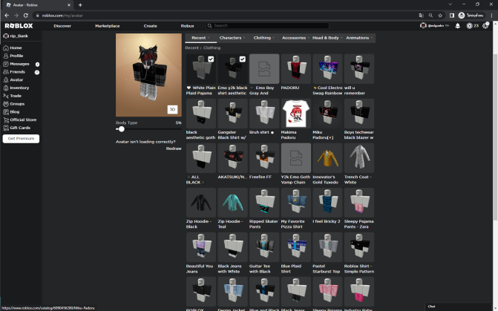This screenshot has width=498, height=311.
Task: Select the Makima Padoru shirt thumbnail
Action: [x=295, y=114]
